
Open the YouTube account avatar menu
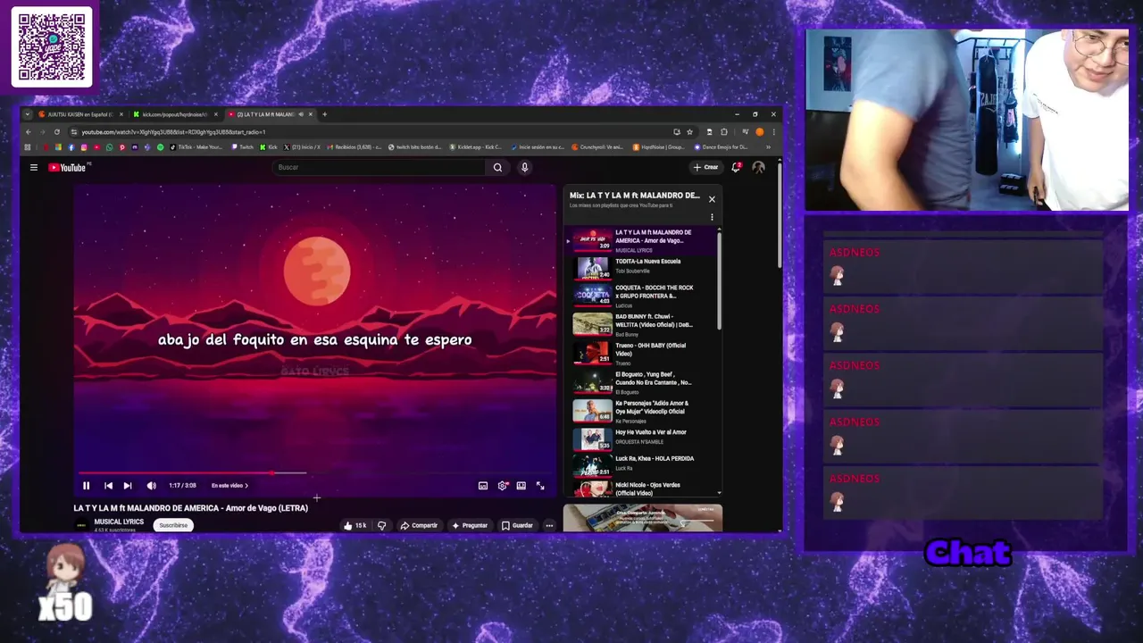tap(758, 167)
